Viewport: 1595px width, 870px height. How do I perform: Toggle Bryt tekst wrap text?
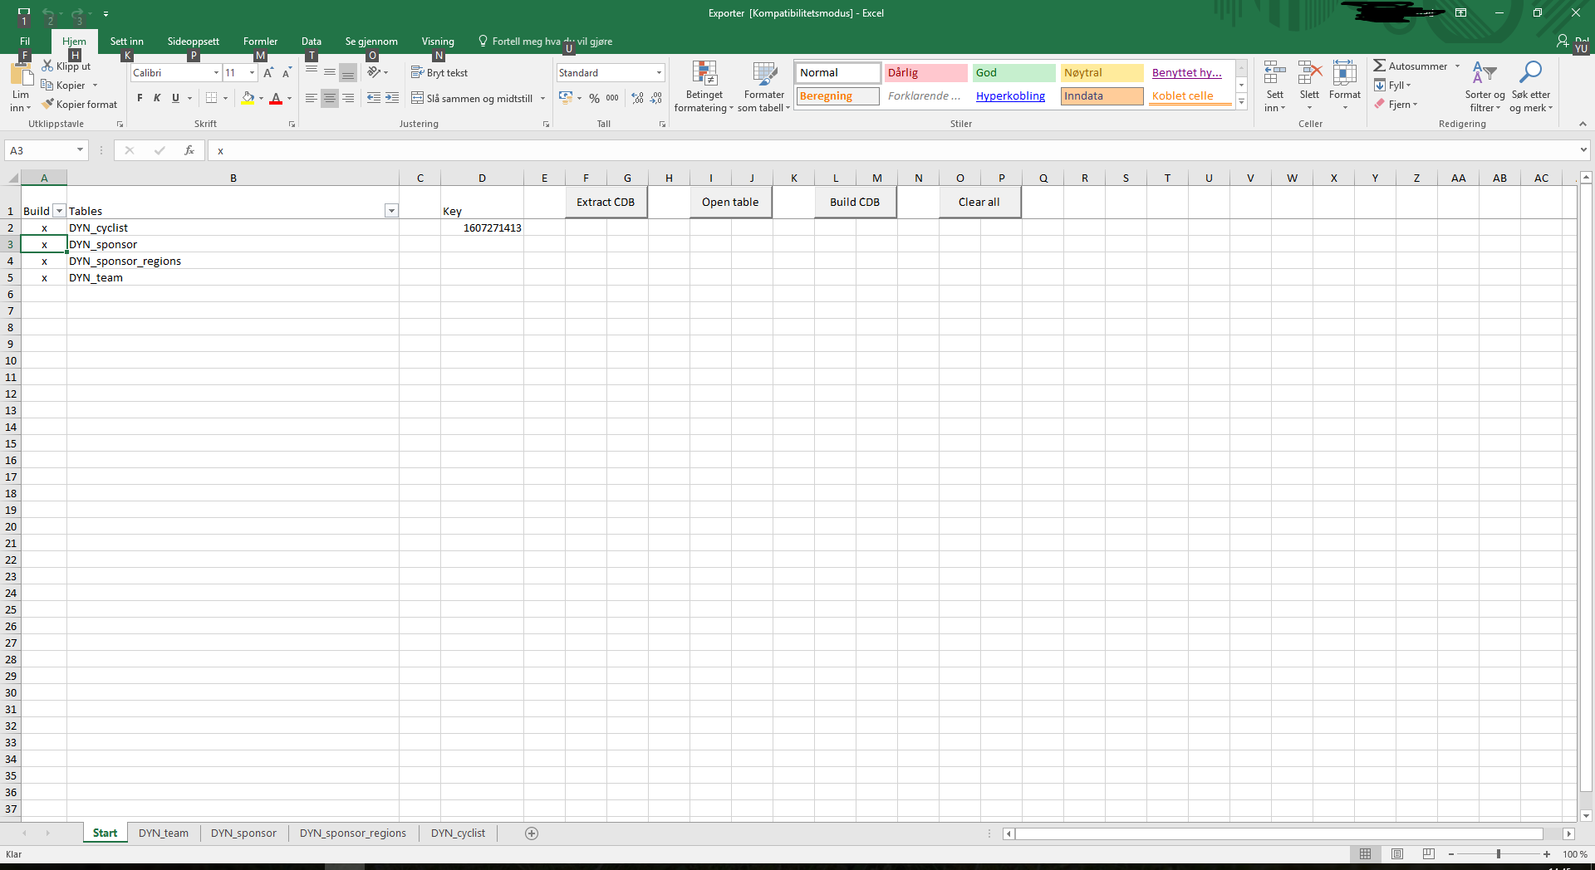[x=439, y=73]
